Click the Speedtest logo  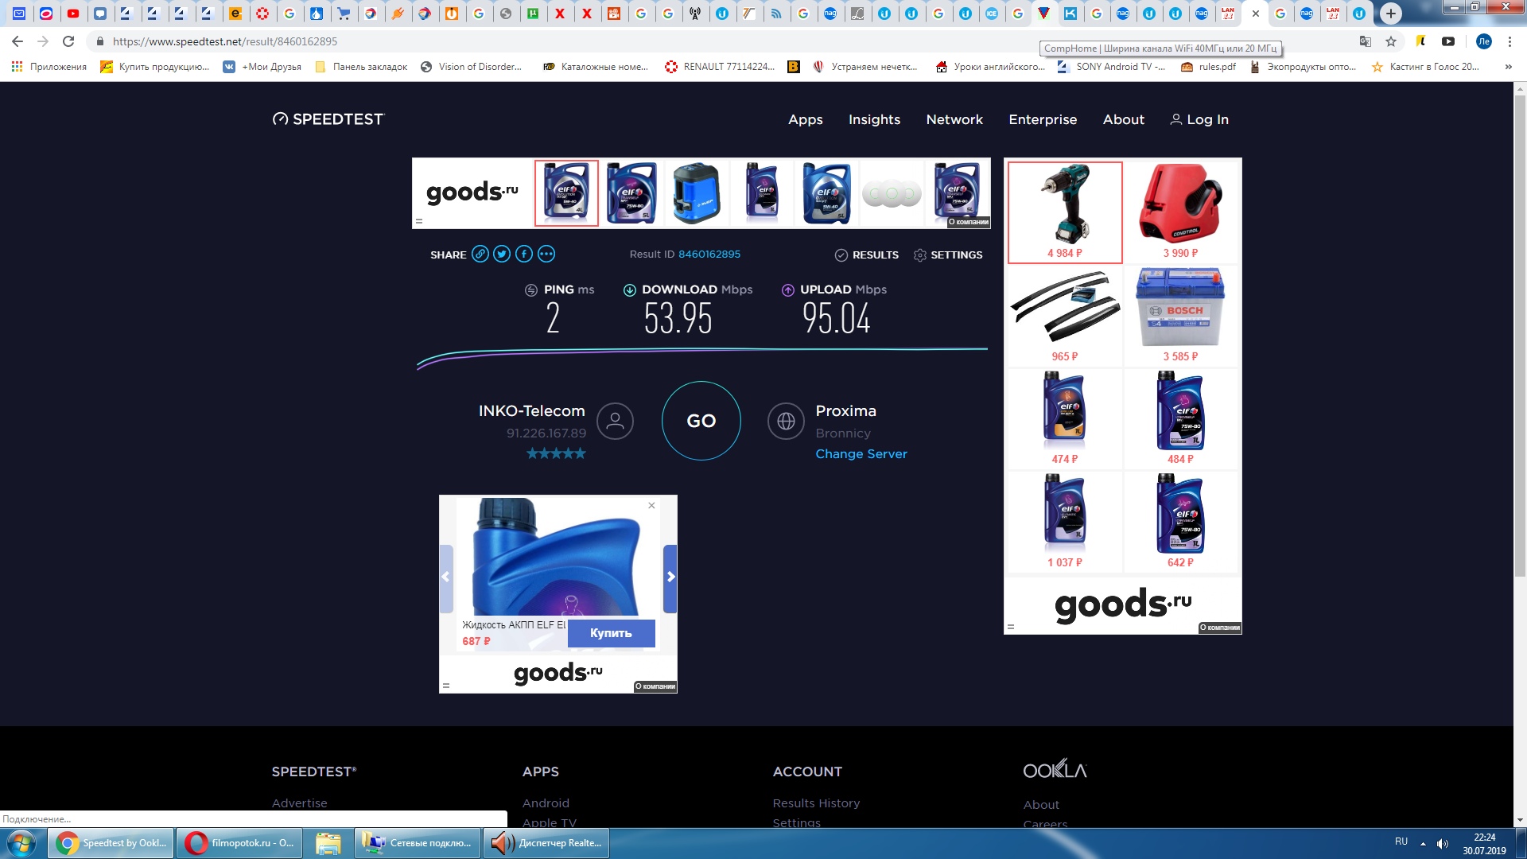pos(328,119)
